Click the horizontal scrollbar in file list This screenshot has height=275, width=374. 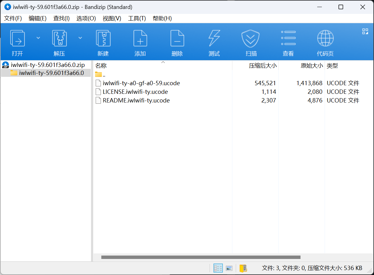pyautogui.click(x=201, y=257)
